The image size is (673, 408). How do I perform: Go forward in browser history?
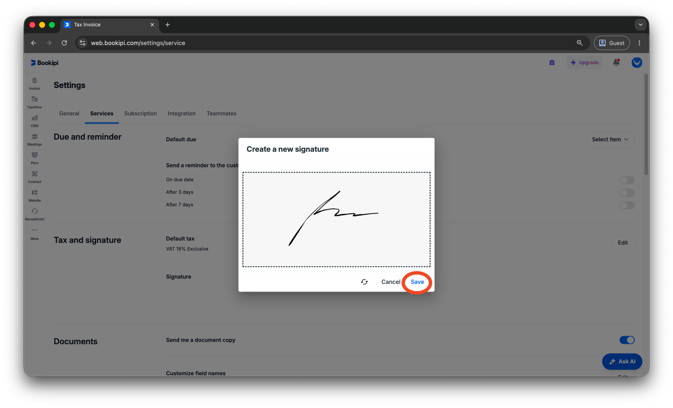49,43
